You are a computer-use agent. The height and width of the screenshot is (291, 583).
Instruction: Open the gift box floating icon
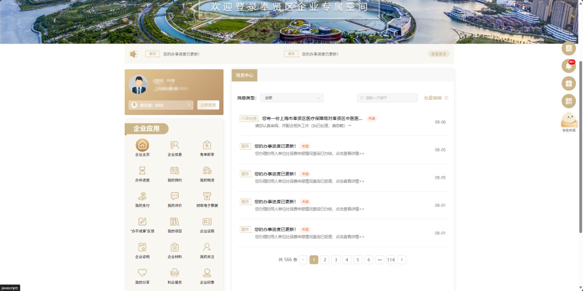(x=568, y=83)
